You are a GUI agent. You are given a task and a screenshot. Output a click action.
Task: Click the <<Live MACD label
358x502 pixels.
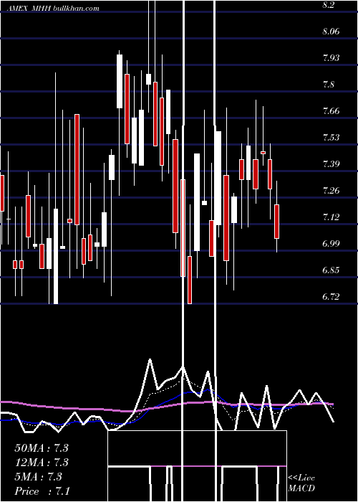click(x=301, y=483)
